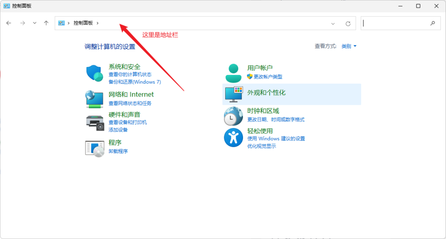Click the back arrow navigation button
Viewport: 446px width, 239px height.
tap(9, 23)
